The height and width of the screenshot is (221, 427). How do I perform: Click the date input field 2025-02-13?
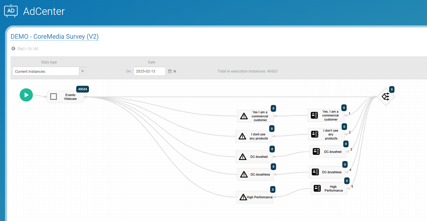tap(149, 71)
